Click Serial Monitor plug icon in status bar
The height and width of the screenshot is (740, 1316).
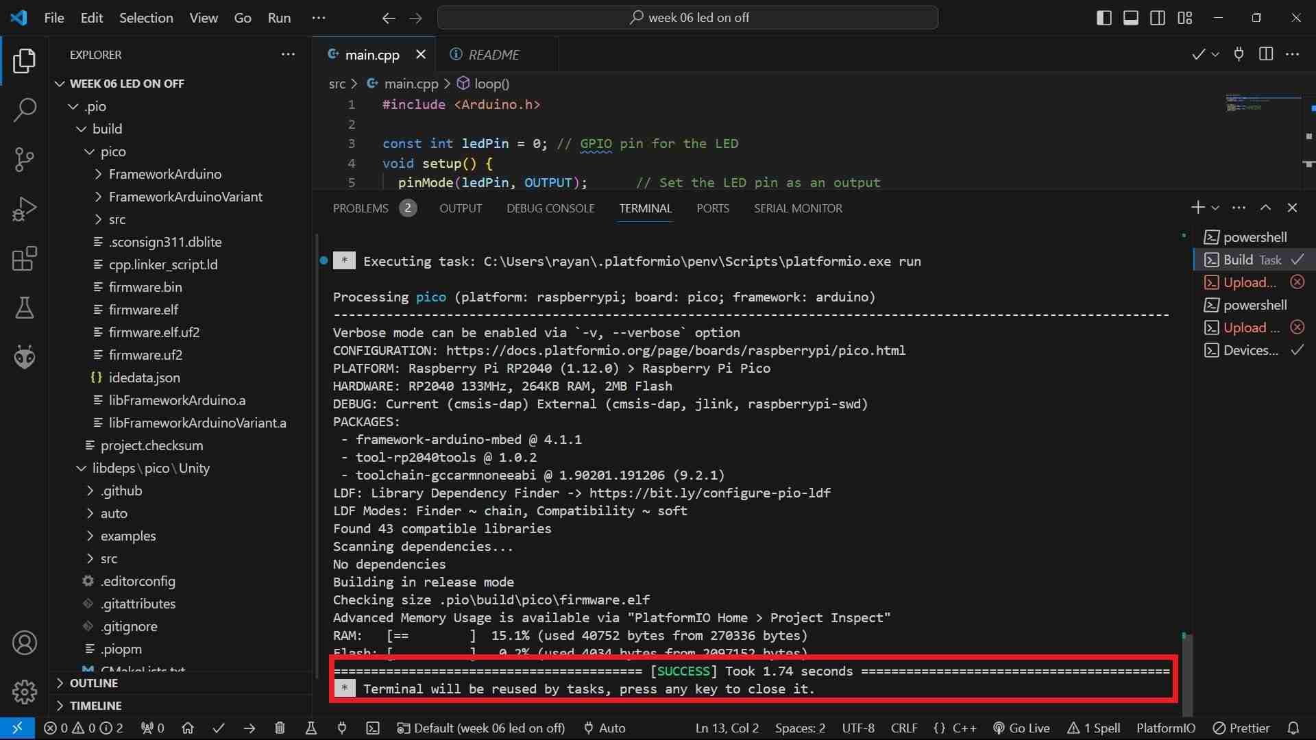[x=342, y=728]
